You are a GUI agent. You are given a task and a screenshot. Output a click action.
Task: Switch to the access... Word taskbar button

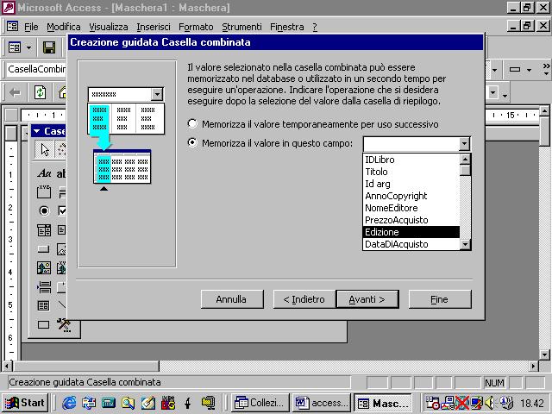pyautogui.click(x=321, y=403)
